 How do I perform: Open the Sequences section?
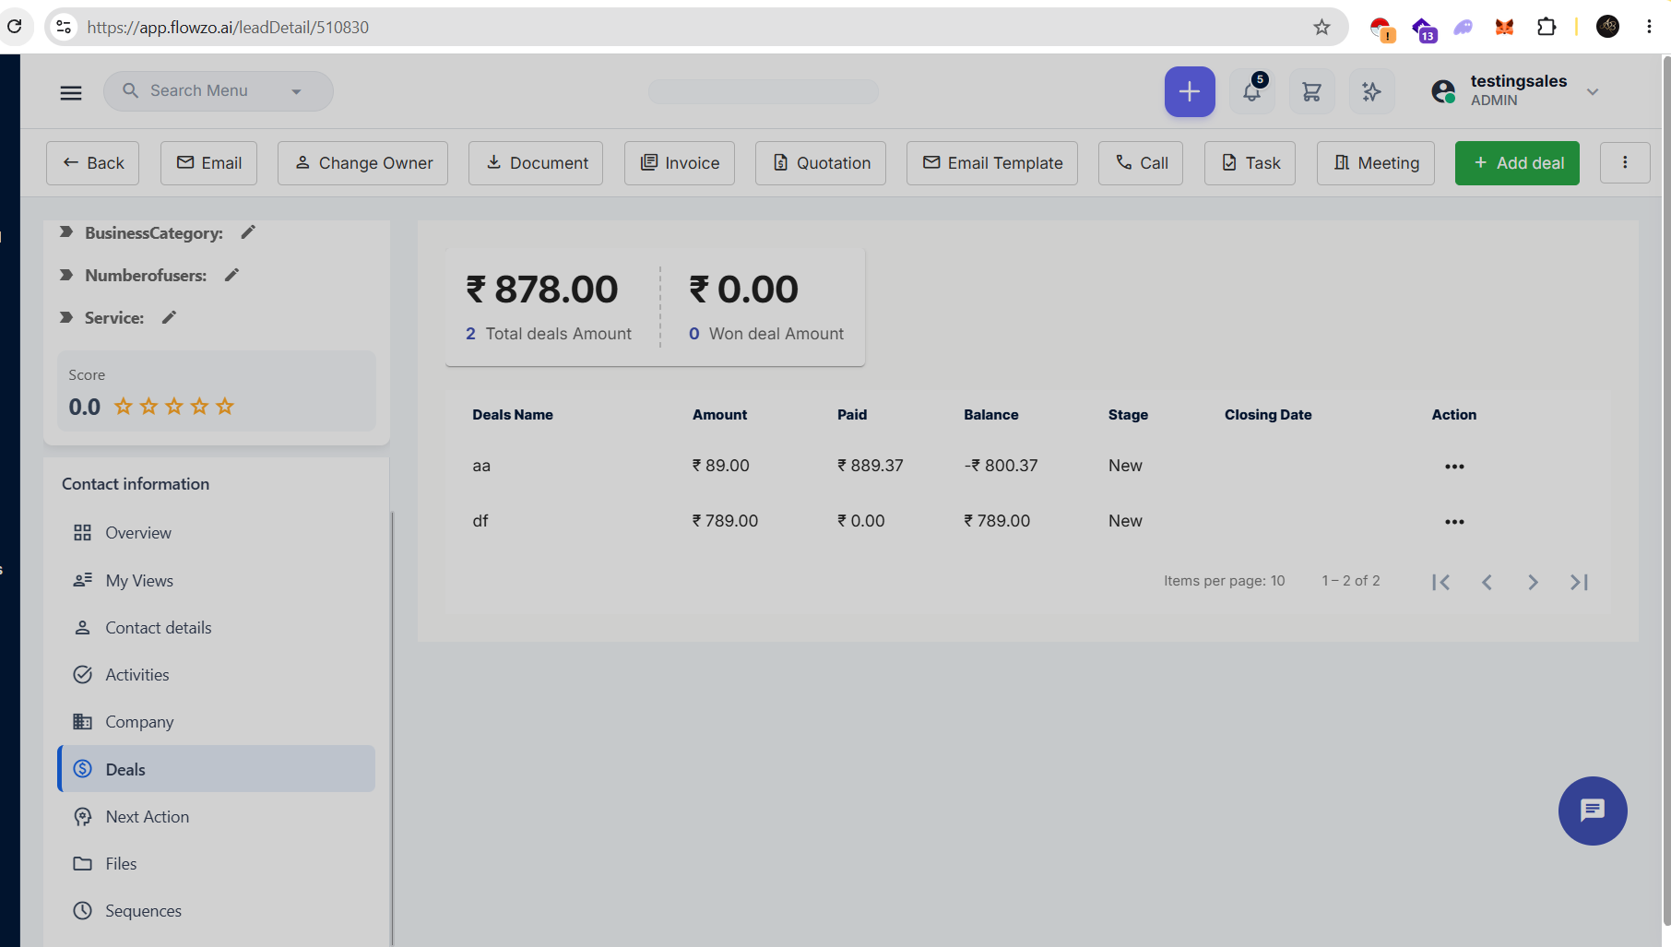pos(217,910)
